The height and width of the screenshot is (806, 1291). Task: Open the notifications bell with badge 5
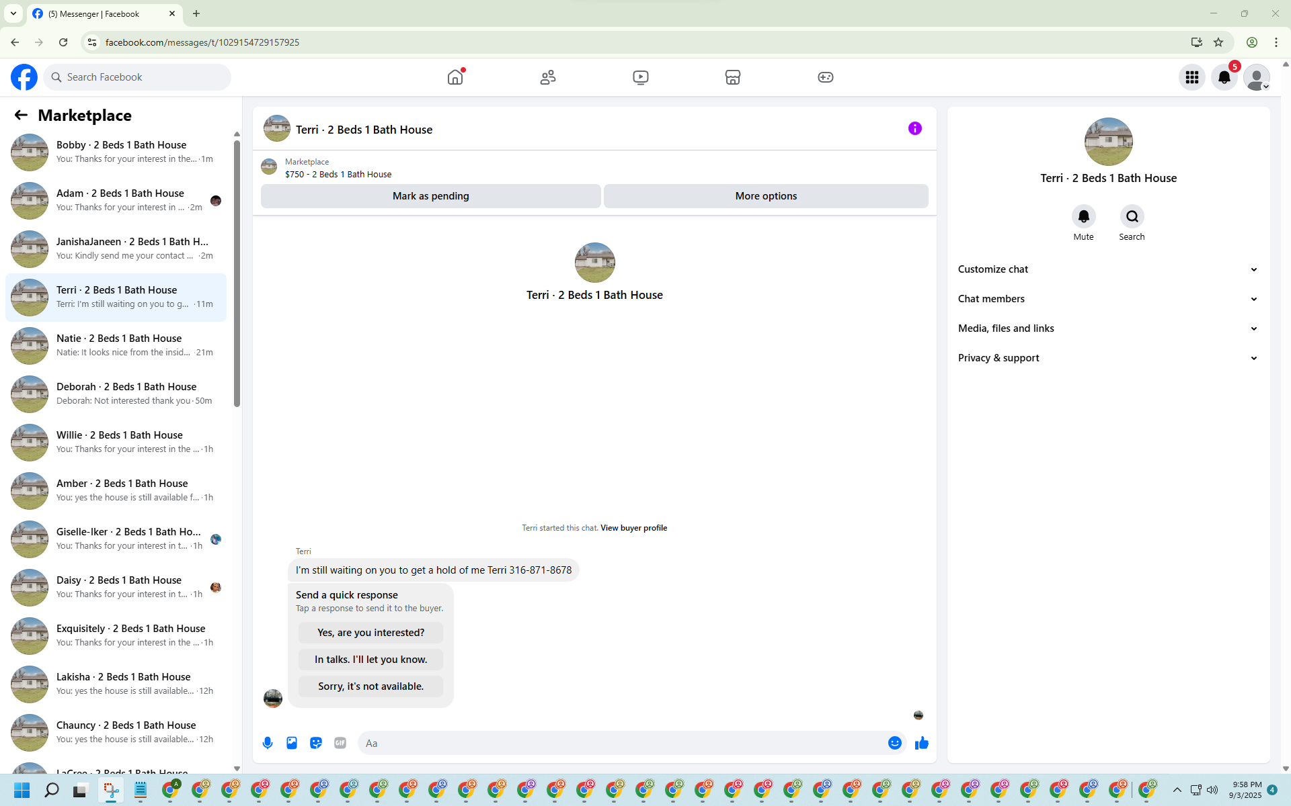tap(1224, 77)
